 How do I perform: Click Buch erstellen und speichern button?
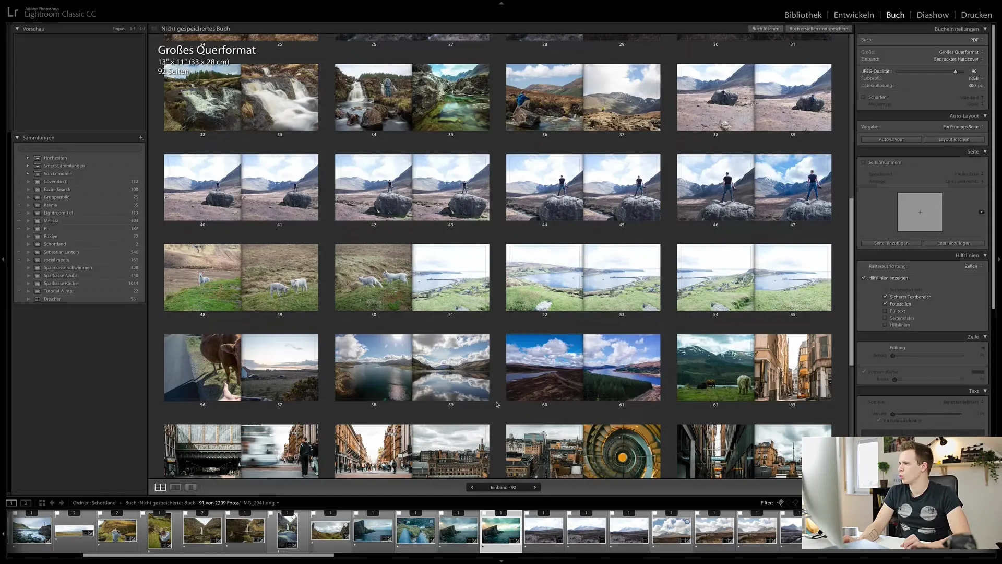tap(818, 29)
